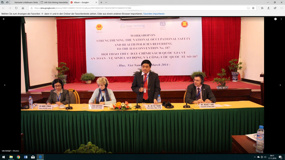The width and height of the screenshot is (285, 160).
Task: Go back with the browser back arrow
Action: [x=3, y=8]
